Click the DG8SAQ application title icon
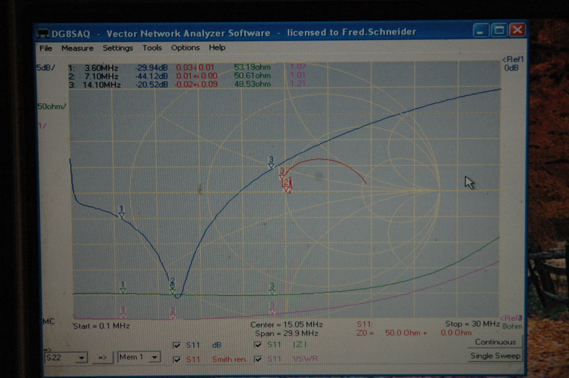569x378 pixels. [x=43, y=34]
